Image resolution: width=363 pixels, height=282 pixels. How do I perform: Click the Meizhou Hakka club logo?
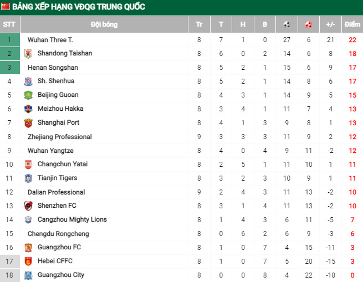click(x=28, y=109)
